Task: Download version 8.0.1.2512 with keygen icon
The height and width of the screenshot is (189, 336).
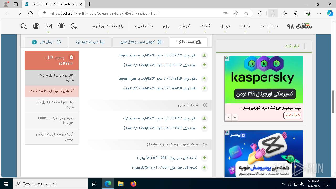Action: click(204, 55)
